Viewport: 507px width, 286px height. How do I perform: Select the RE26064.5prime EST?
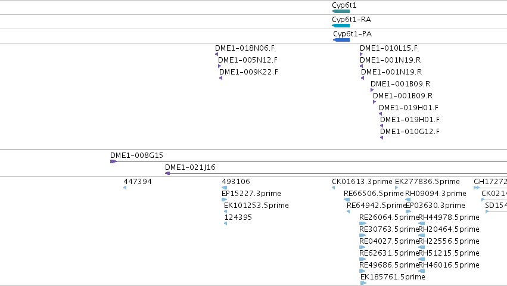(389, 217)
